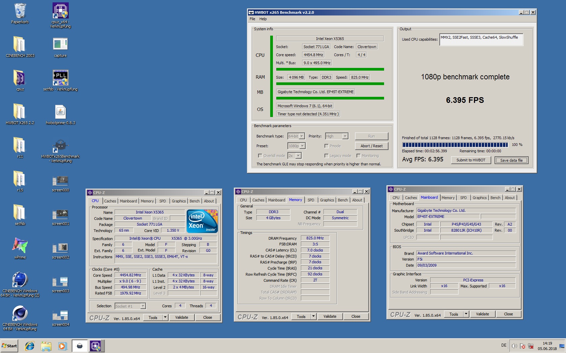Screen dimensions: 566x353
Task: Click the benchmark progress bar
Action: 455,145
